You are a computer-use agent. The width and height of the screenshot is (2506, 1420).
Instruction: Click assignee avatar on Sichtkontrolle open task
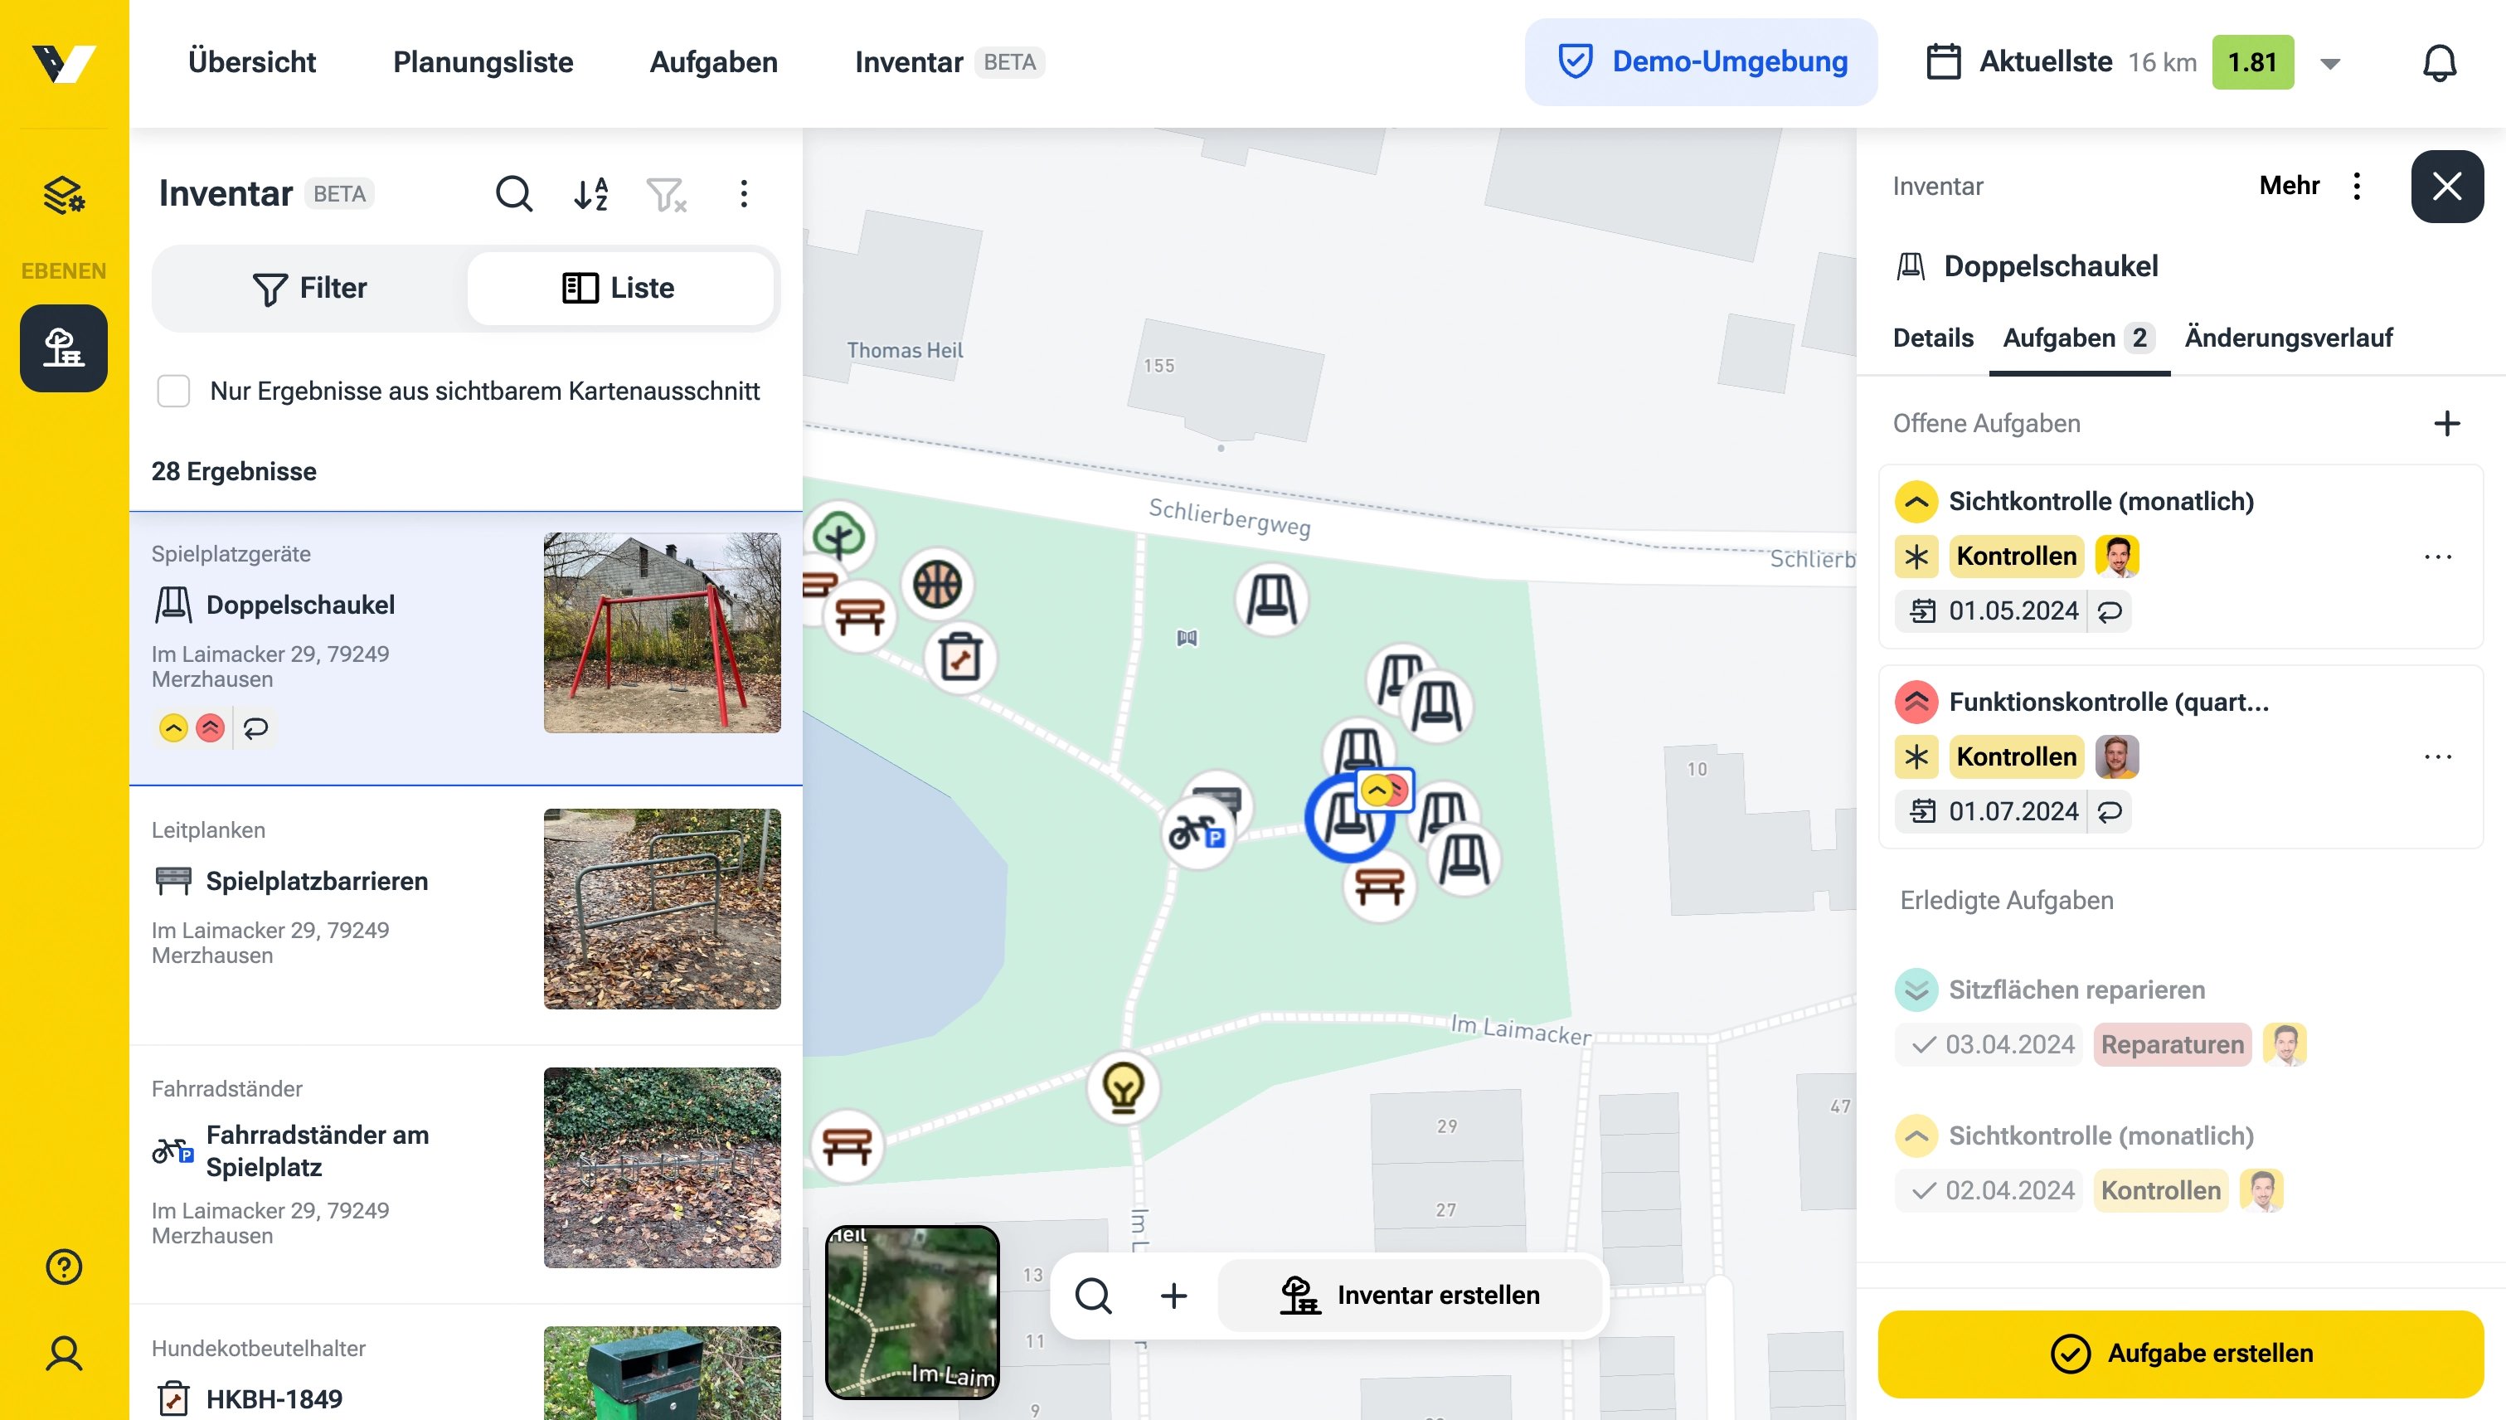[2116, 557]
